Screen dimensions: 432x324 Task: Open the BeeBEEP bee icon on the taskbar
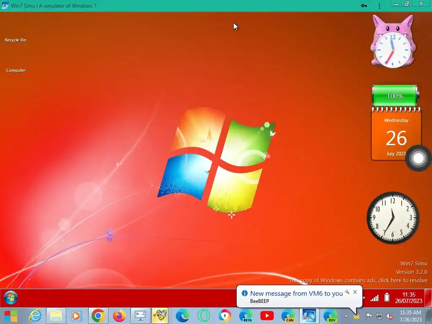160,316
